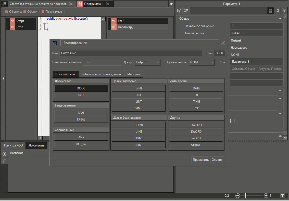This screenshot has height=201, width=289.
Task: Select the list view icon in properties toolbar
Action: point(270,10)
